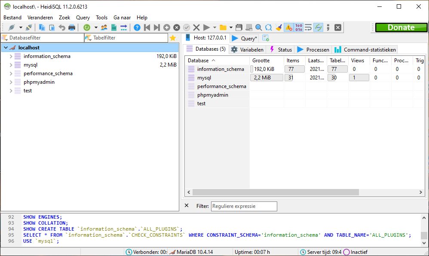This screenshot has height=256, width=429.
Task: Toggle Stop on errors warning icon
Action: (288, 27)
